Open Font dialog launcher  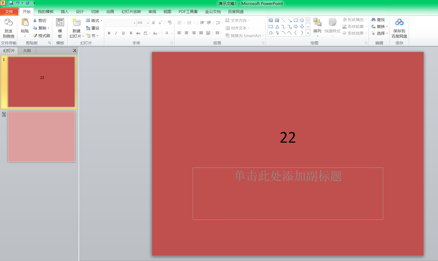tap(172, 43)
